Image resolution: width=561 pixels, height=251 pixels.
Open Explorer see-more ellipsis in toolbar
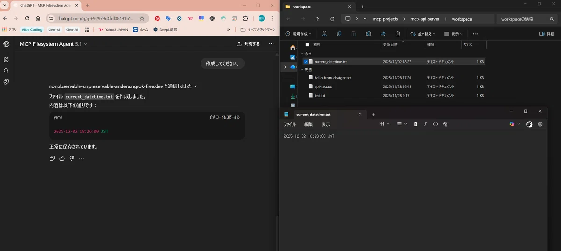pyautogui.click(x=475, y=34)
